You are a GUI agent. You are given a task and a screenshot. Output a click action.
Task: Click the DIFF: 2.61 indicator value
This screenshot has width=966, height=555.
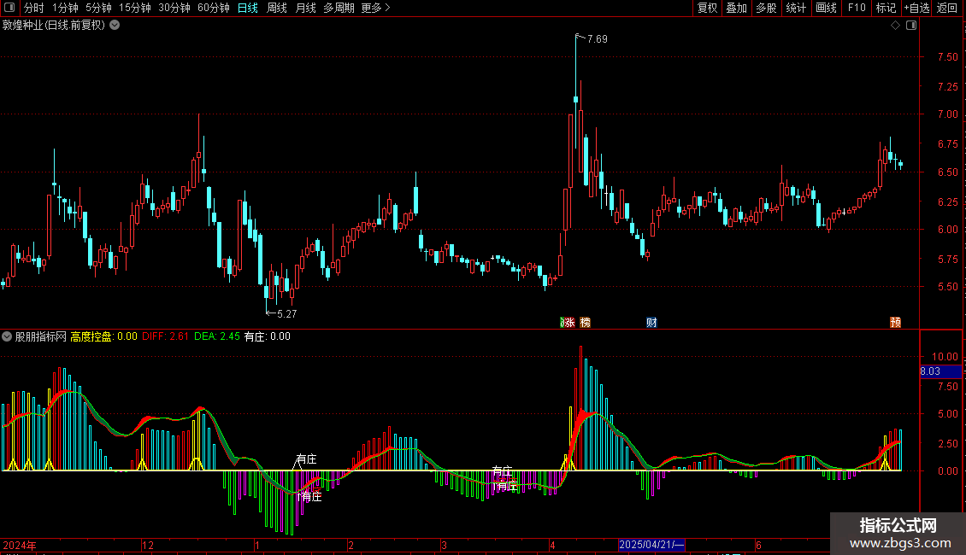tap(165, 336)
